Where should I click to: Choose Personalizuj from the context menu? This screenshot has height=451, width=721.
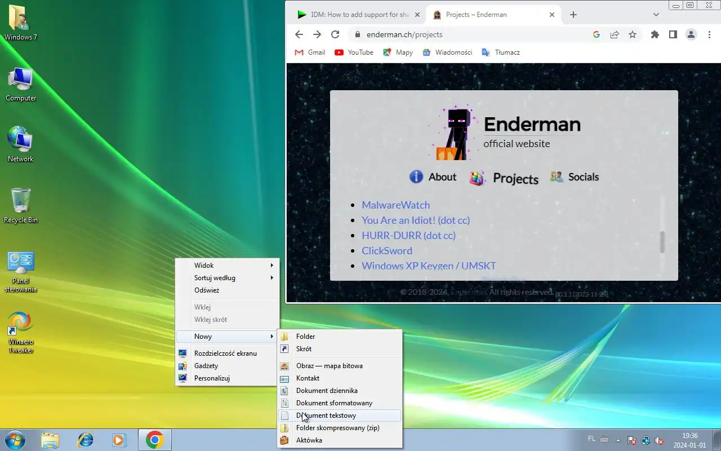pos(228,378)
